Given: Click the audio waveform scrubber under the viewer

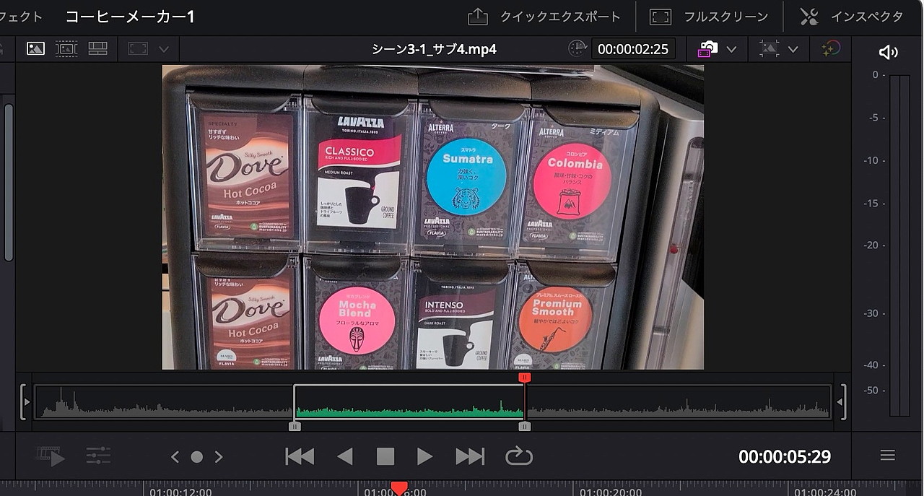Looking at the screenshot, I should point(433,404).
